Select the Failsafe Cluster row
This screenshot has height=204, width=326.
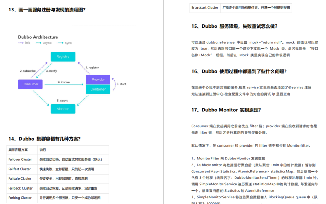tap(20, 179)
